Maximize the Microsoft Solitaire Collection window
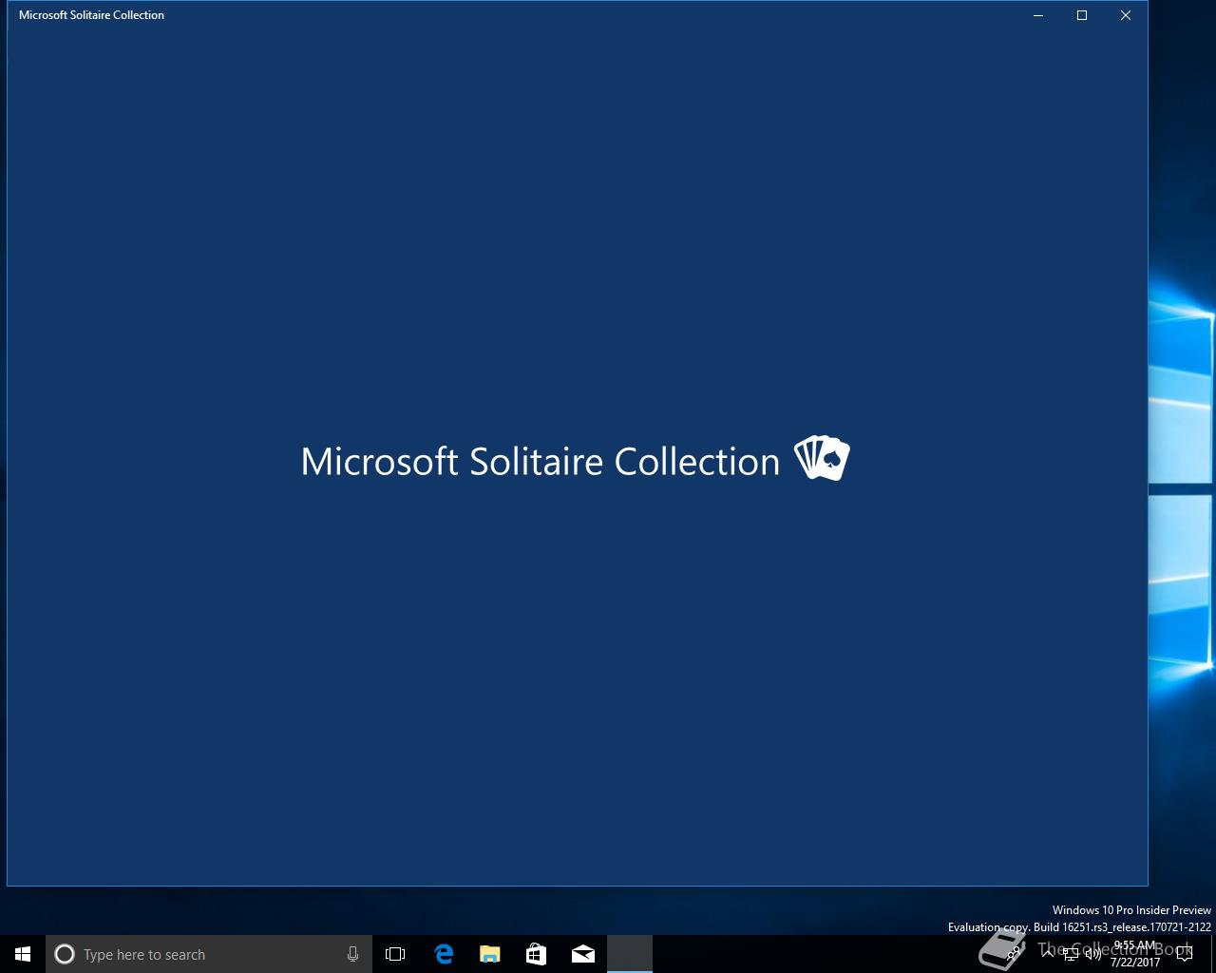Screen dimensions: 1216x973 [x=1082, y=15]
